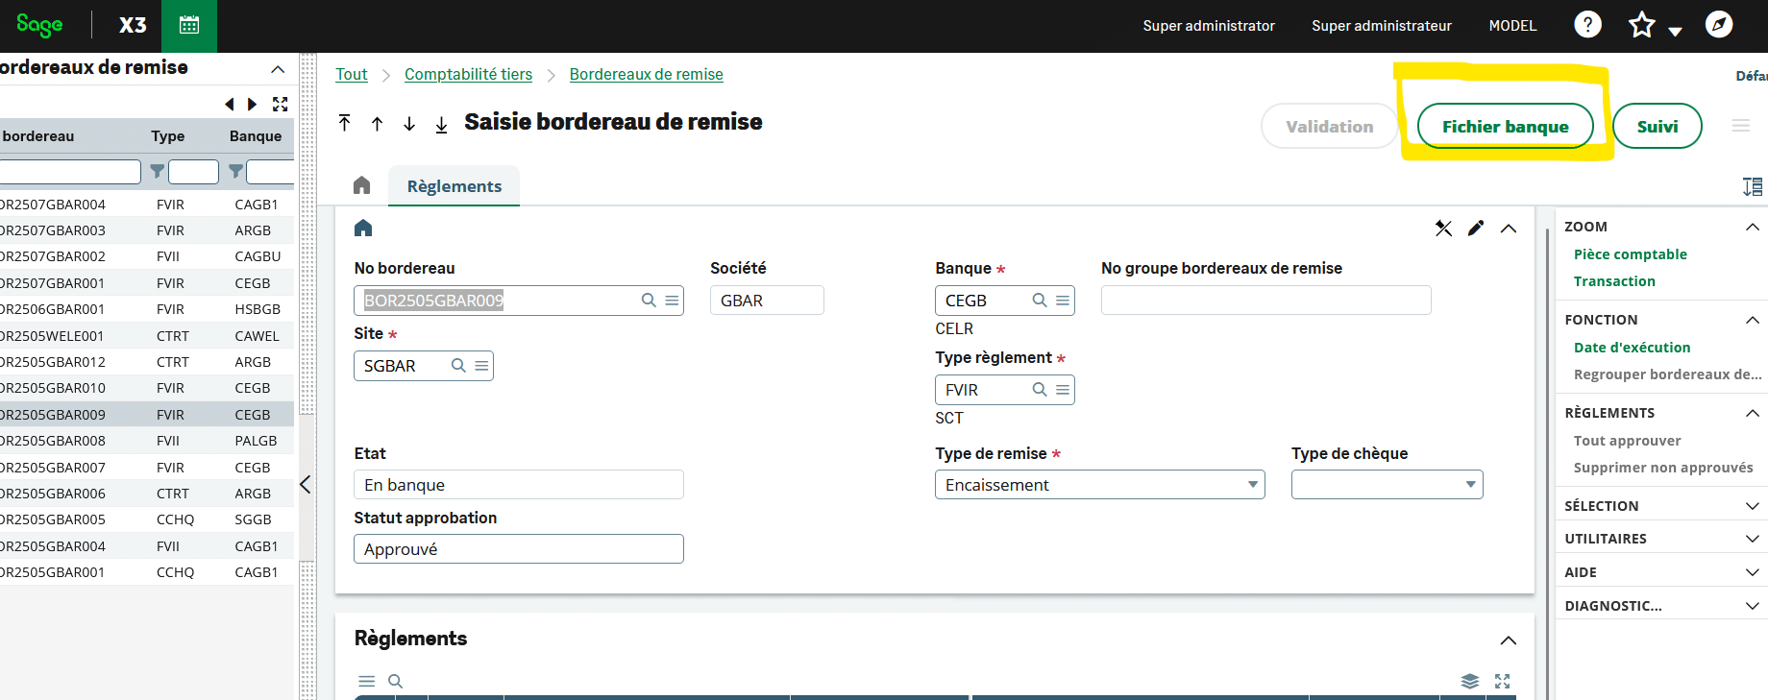Open Pièce comptable from Zoom menu
The image size is (1768, 700).
tap(1630, 254)
